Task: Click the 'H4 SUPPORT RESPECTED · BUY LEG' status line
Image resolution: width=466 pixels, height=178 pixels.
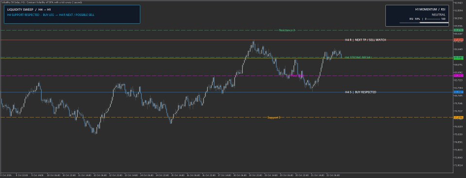Action: (x=30, y=15)
